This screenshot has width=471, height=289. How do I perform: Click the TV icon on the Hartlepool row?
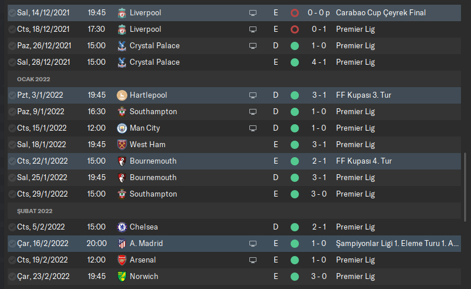point(253,95)
